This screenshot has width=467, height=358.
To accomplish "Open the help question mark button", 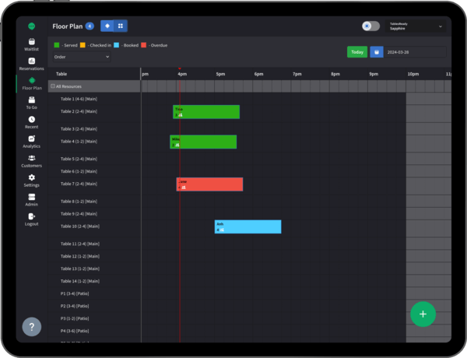I will coord(32,327).
